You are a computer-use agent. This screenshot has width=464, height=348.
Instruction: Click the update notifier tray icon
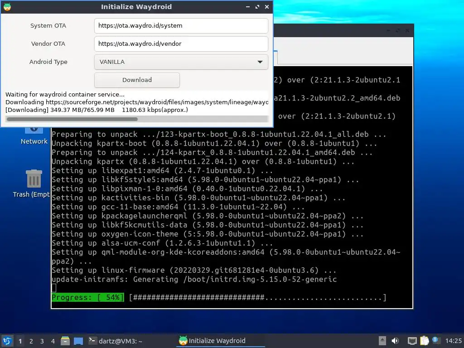(x=435, y=340)
